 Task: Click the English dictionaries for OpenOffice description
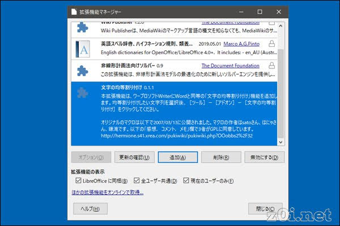pyautogui.click(x=189, y=53)
